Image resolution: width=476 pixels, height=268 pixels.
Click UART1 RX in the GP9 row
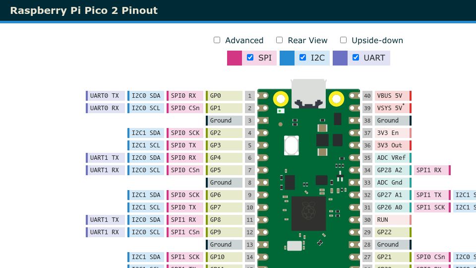tap(105, 232)
